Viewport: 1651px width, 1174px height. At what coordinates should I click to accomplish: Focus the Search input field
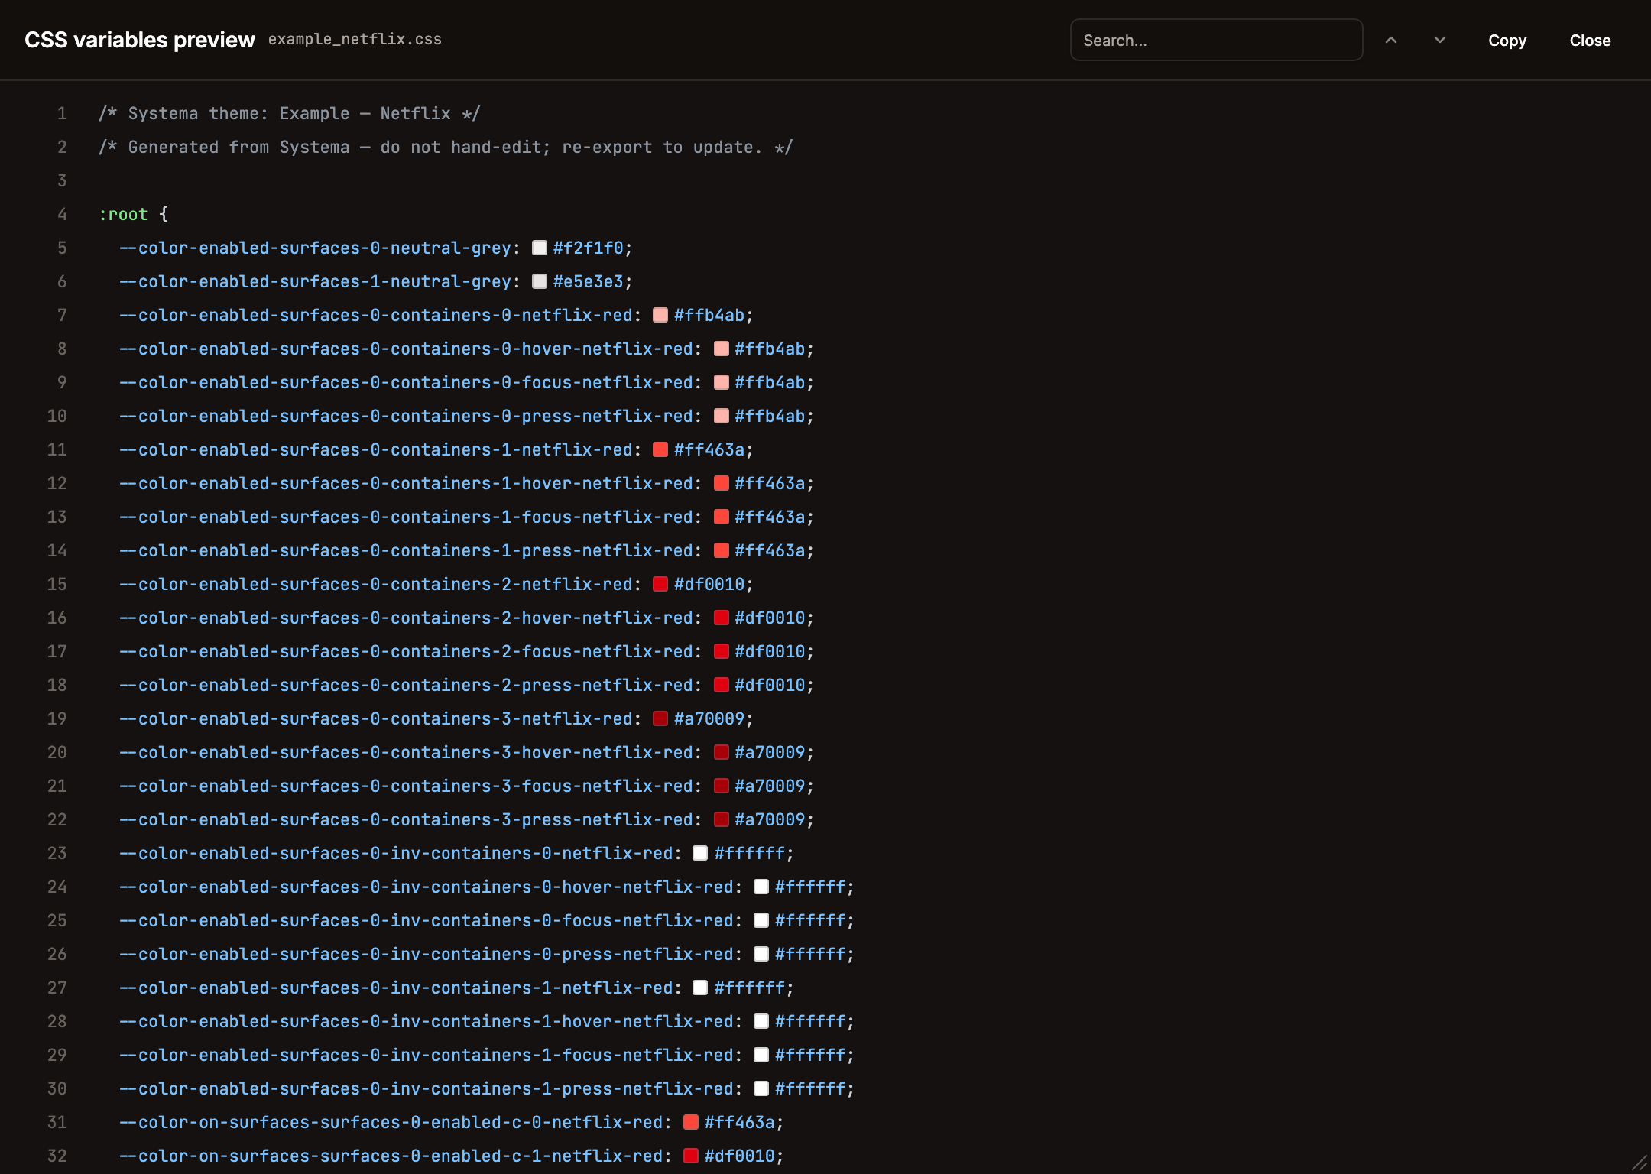tap(1216, 40)
